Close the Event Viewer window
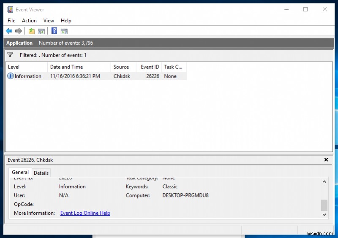The image size is (338, 238). (x=325, y=9)
